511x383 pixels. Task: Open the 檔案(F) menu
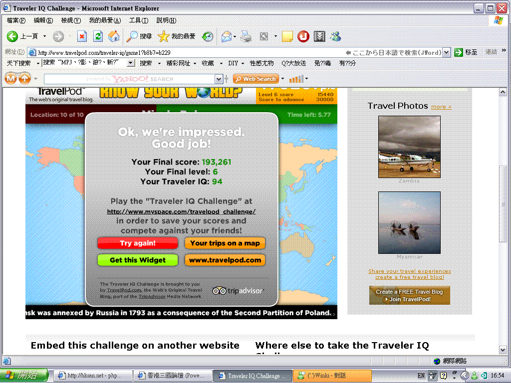pyautogui.click(x=16, y=20)
